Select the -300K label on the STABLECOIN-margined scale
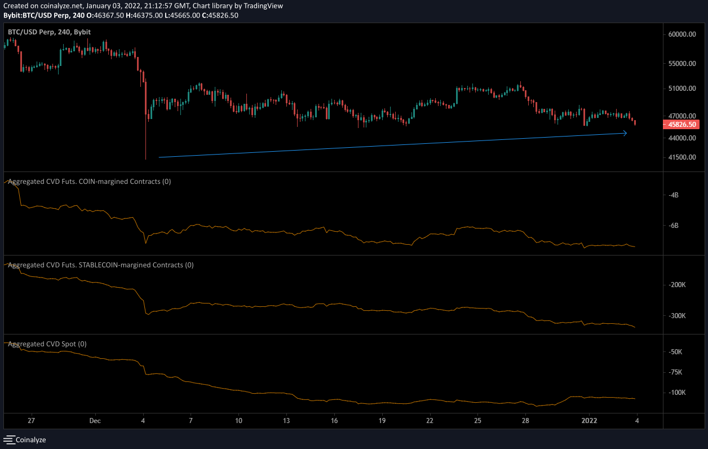The width and height of the screenshot is (708, 449). (x=676, y=316)
